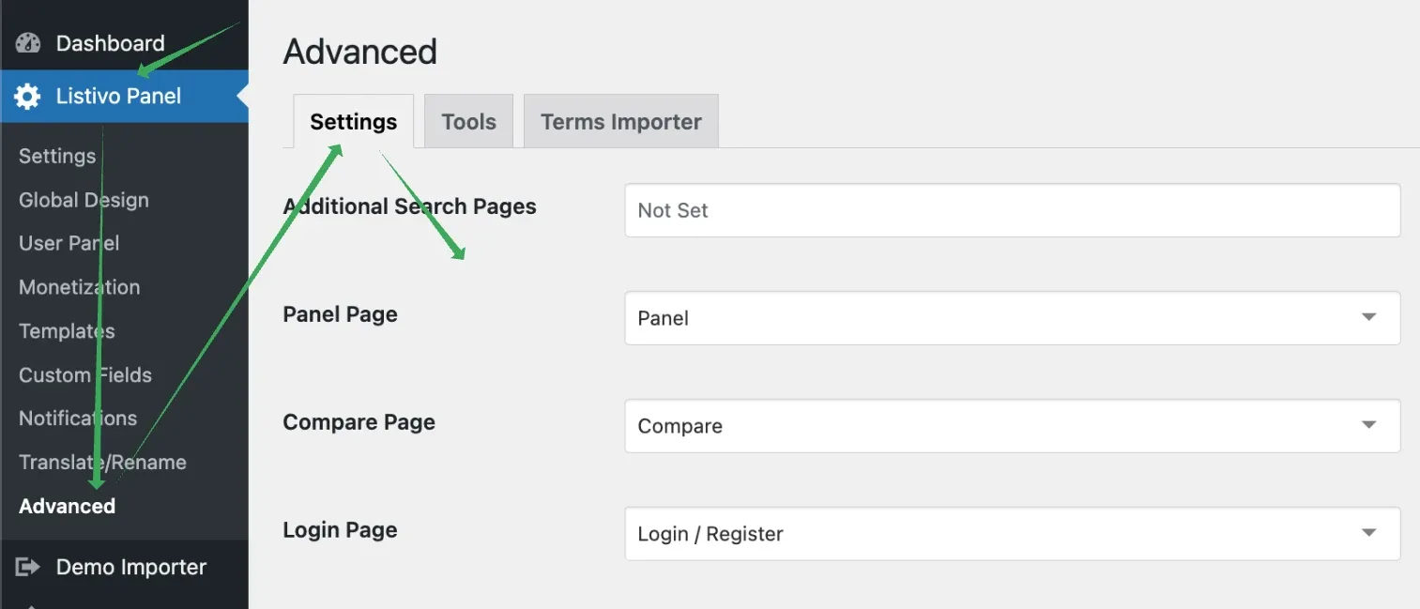This screenshot has width=1420, height=609.
Task: Open the Notifications submenu
Action: [78, 419]
